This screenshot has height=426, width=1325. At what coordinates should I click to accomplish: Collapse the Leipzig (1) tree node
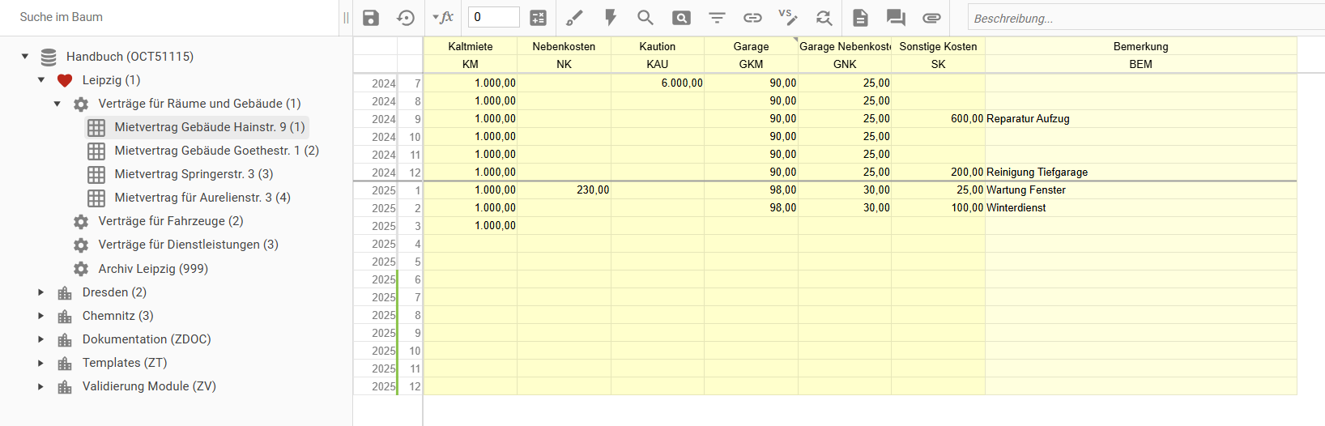coord(41,80)
